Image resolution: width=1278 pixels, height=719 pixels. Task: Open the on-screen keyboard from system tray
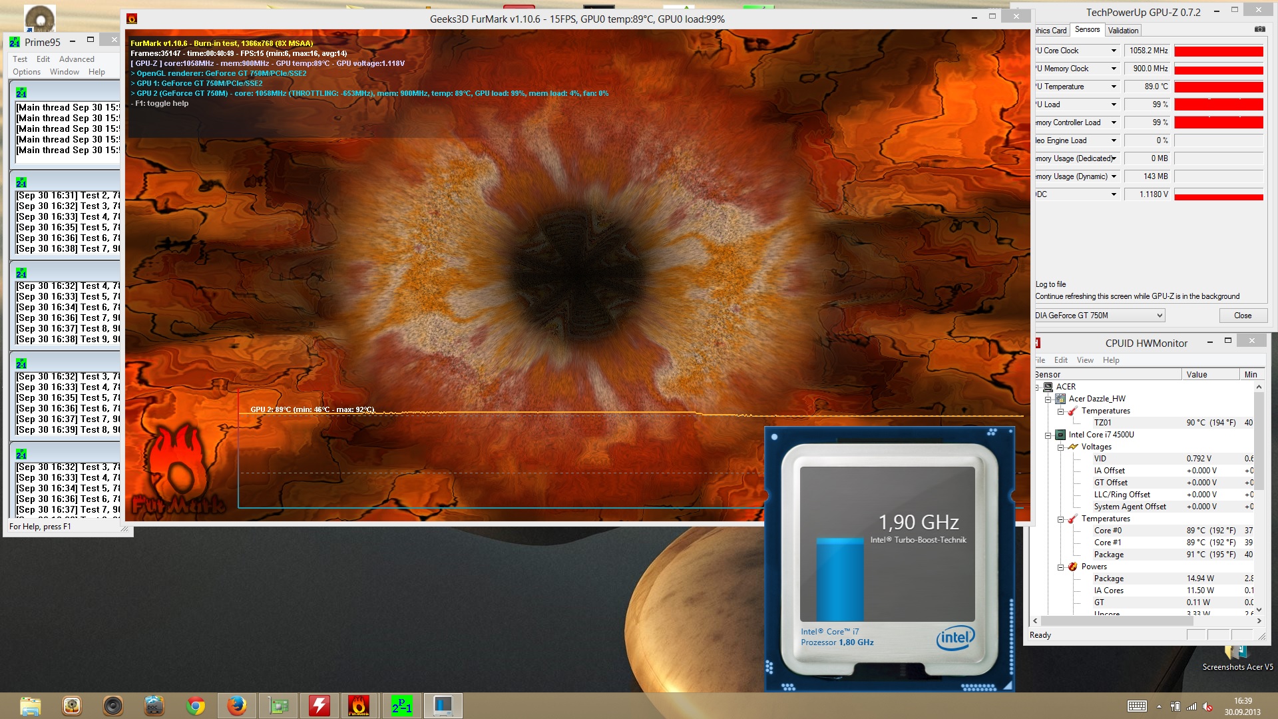1137,706
